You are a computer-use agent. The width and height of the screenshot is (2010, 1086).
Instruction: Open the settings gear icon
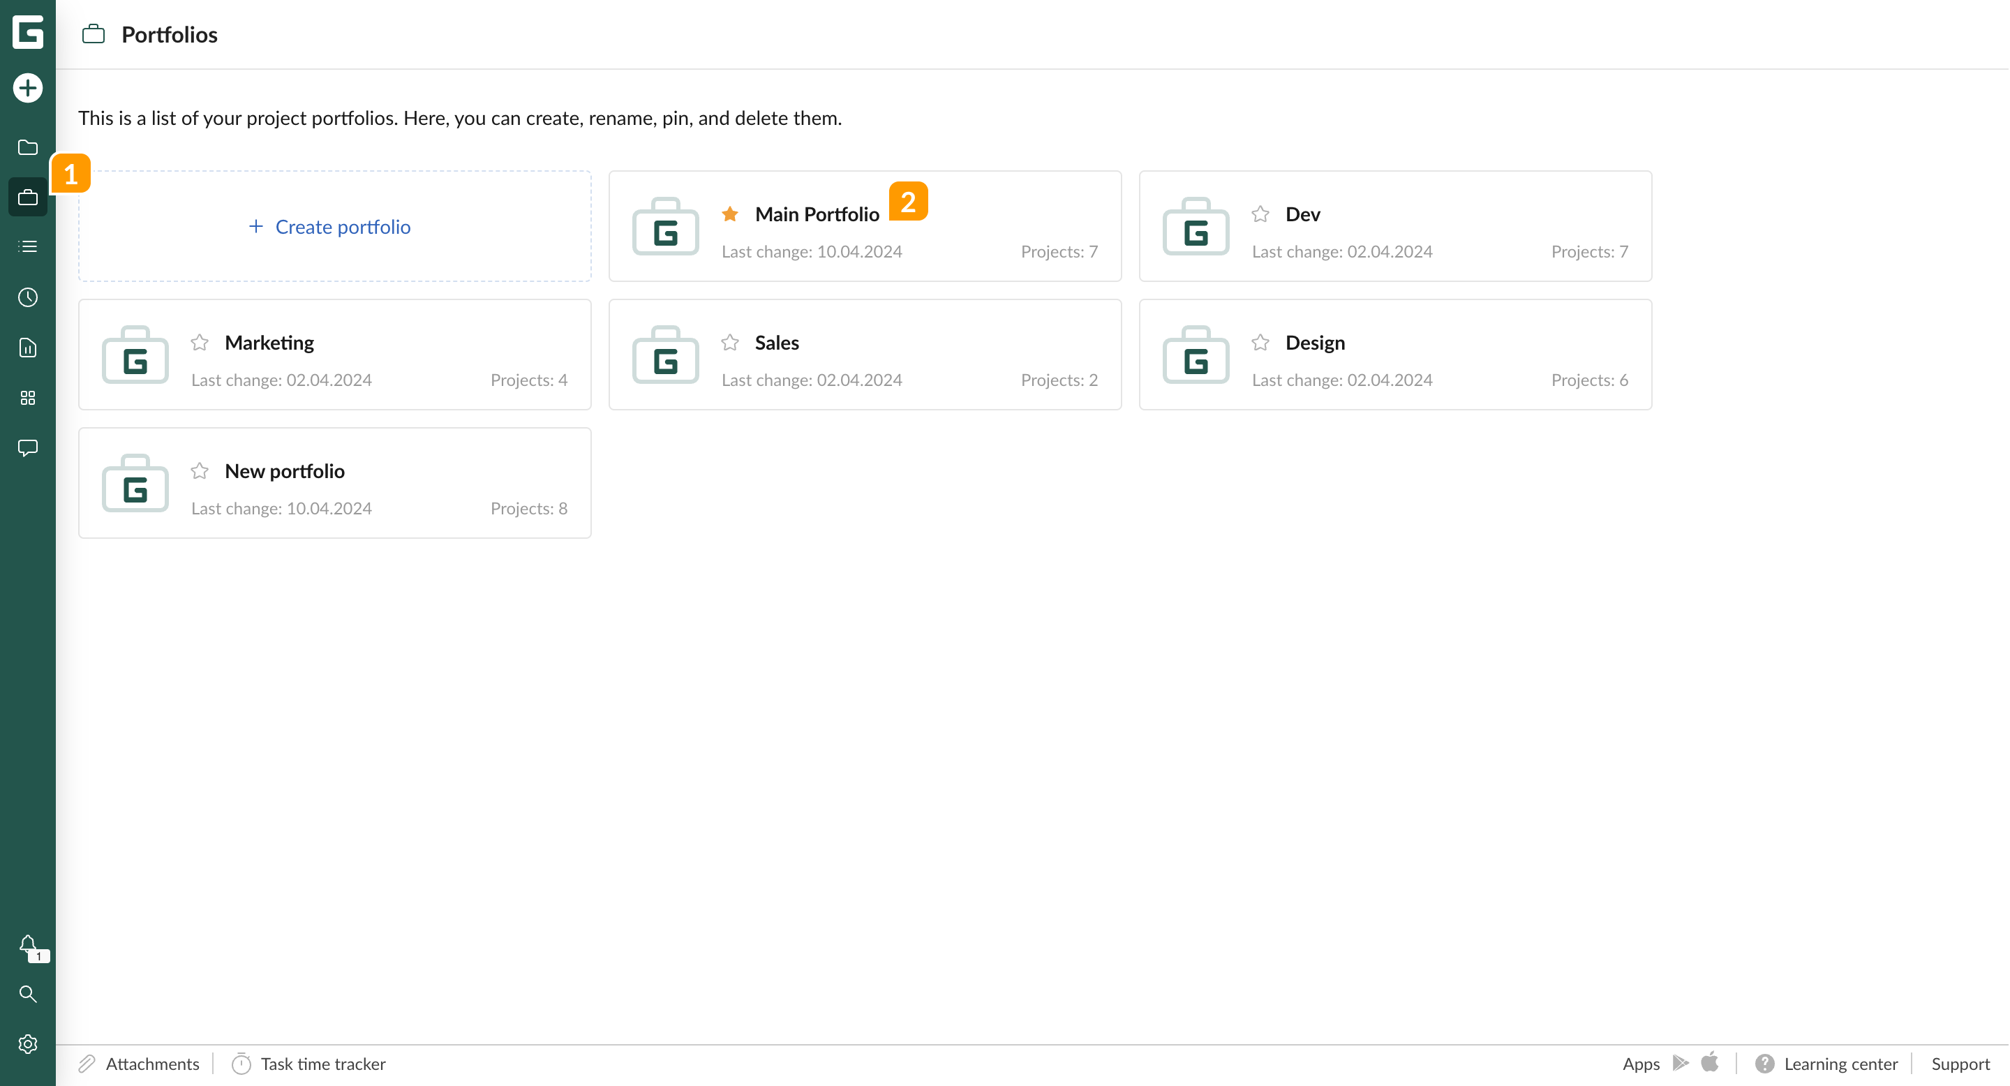point(28,1044)
